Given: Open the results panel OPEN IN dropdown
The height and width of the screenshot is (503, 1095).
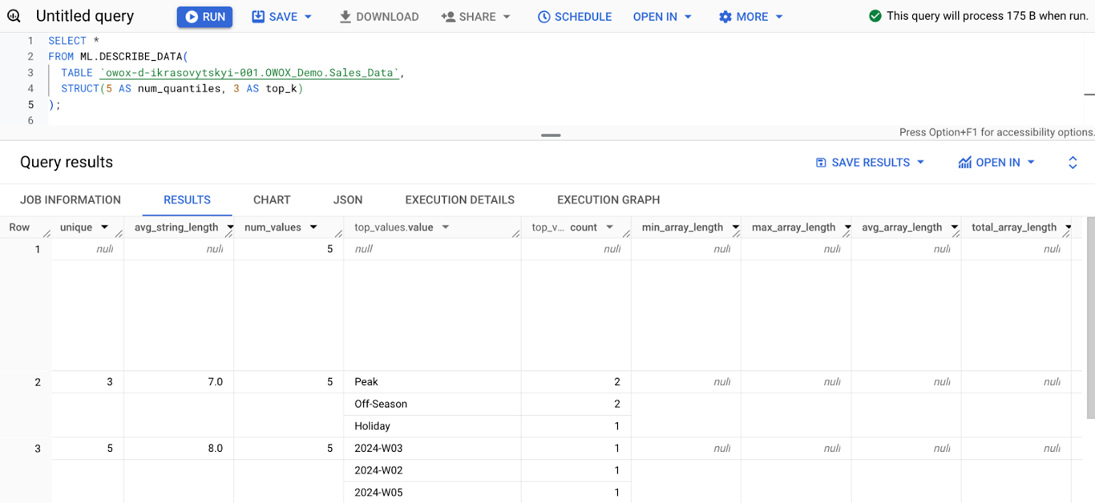Looking at the screenshot, I should tap(996, 162).
